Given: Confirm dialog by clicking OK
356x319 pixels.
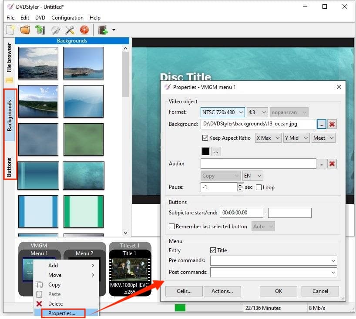Looking at the screenshot, I should coord(278,291).
